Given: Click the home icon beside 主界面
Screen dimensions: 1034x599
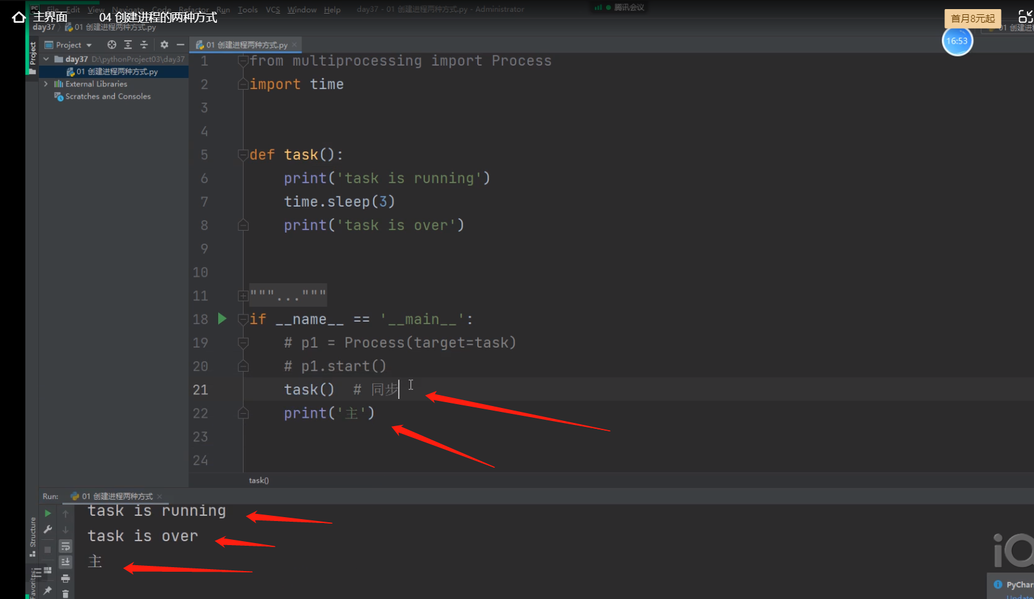Looking at the screenshot, I should 19,18.
